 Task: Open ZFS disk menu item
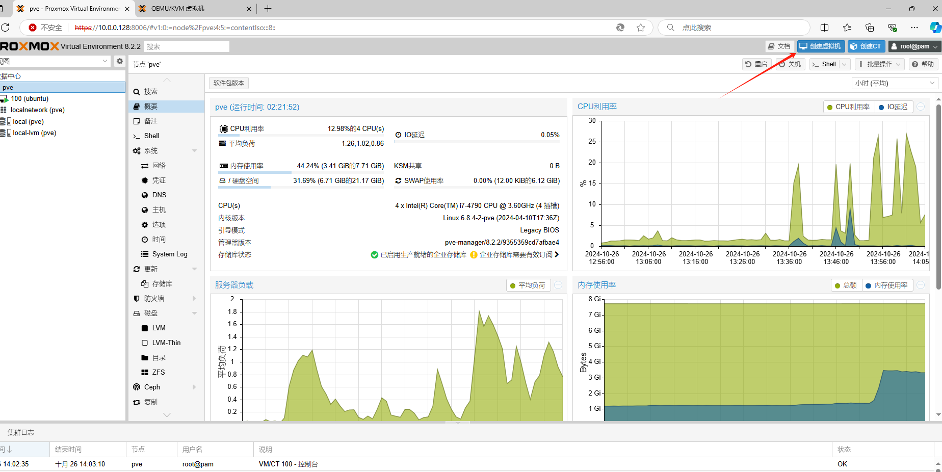(167, 373)
